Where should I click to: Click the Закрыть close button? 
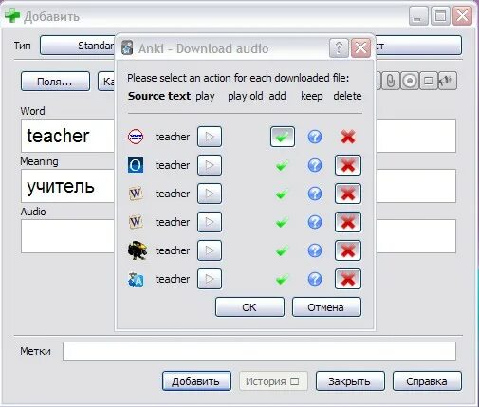point(350,381)
